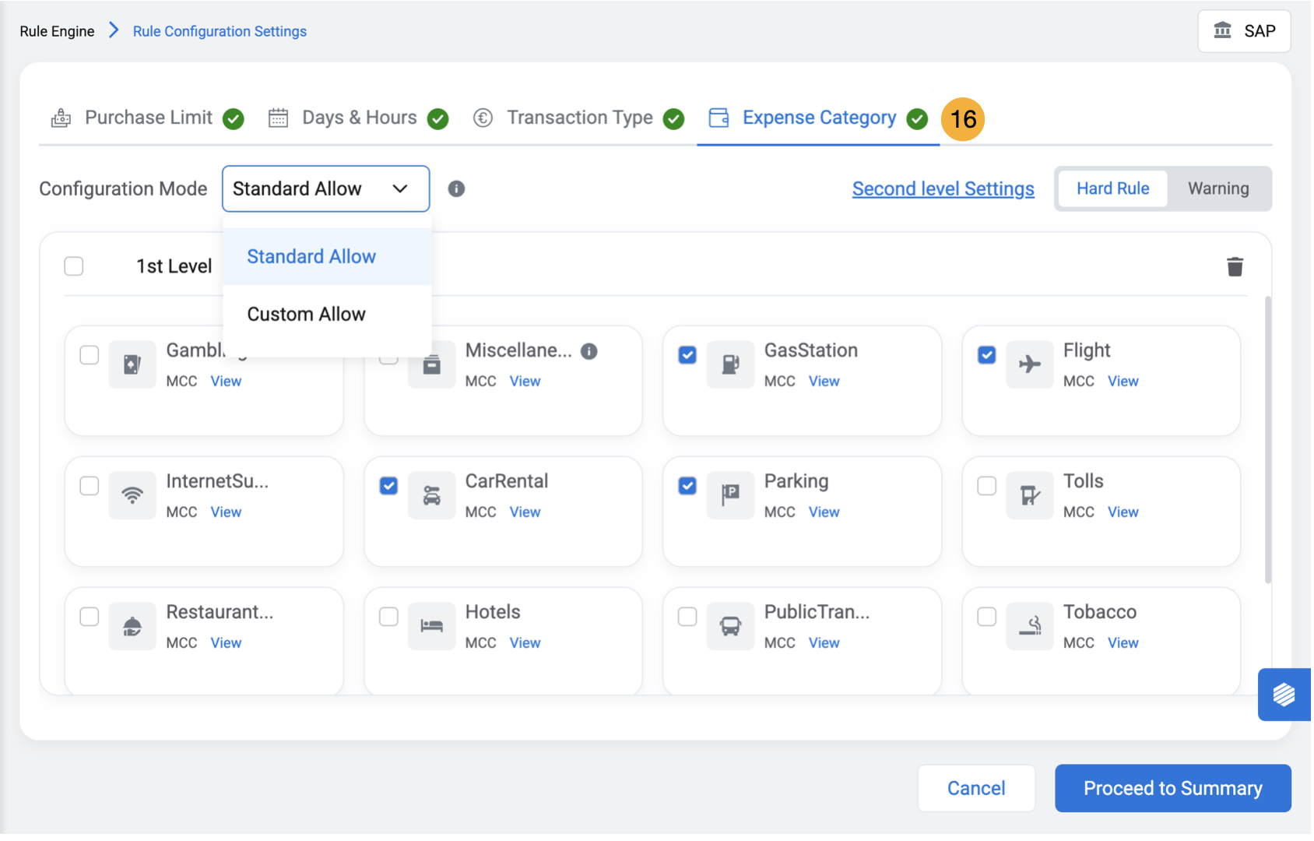The image size is (1314, 841).
Task: Click the Parking sign icon
Action: (729, 495)
